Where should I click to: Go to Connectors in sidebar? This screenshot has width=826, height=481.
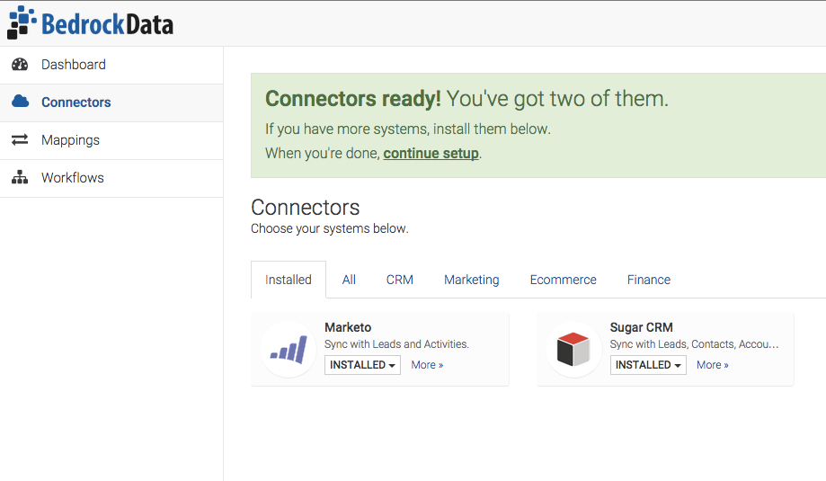click(x=111, y=102)
